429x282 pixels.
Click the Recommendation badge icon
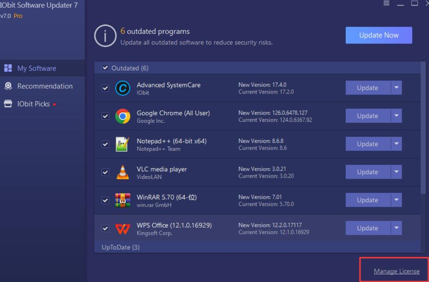(8, 86)
